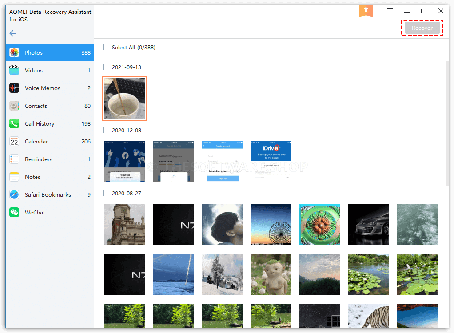
Task: Select the rocket trail above clouds photo
Action: click(173, 274)
